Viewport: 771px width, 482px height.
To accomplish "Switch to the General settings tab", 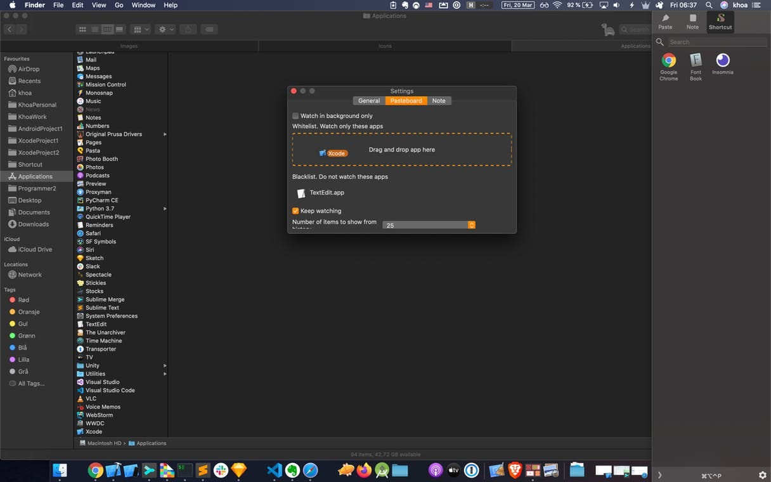I will click(x=368, y=100).
